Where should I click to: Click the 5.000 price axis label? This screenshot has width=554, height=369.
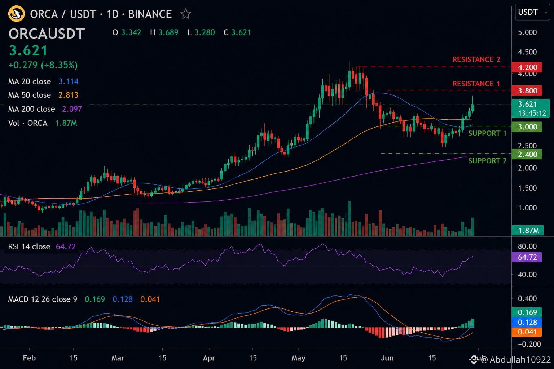[527, 32]
